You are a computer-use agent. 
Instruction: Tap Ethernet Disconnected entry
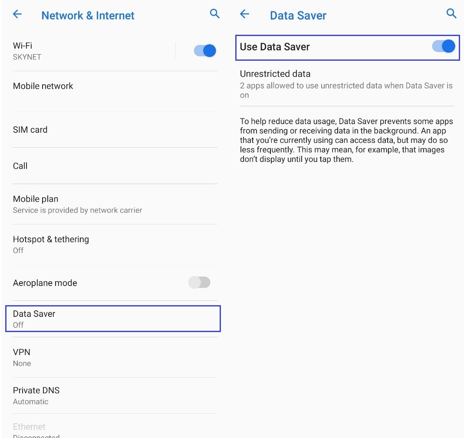click(115, 427)
